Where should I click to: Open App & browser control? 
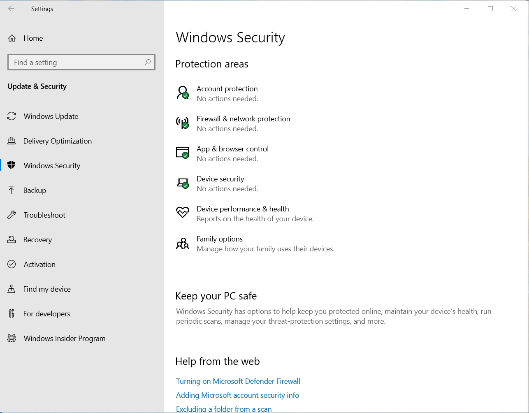pyautogui.click(x=222, y=153)
